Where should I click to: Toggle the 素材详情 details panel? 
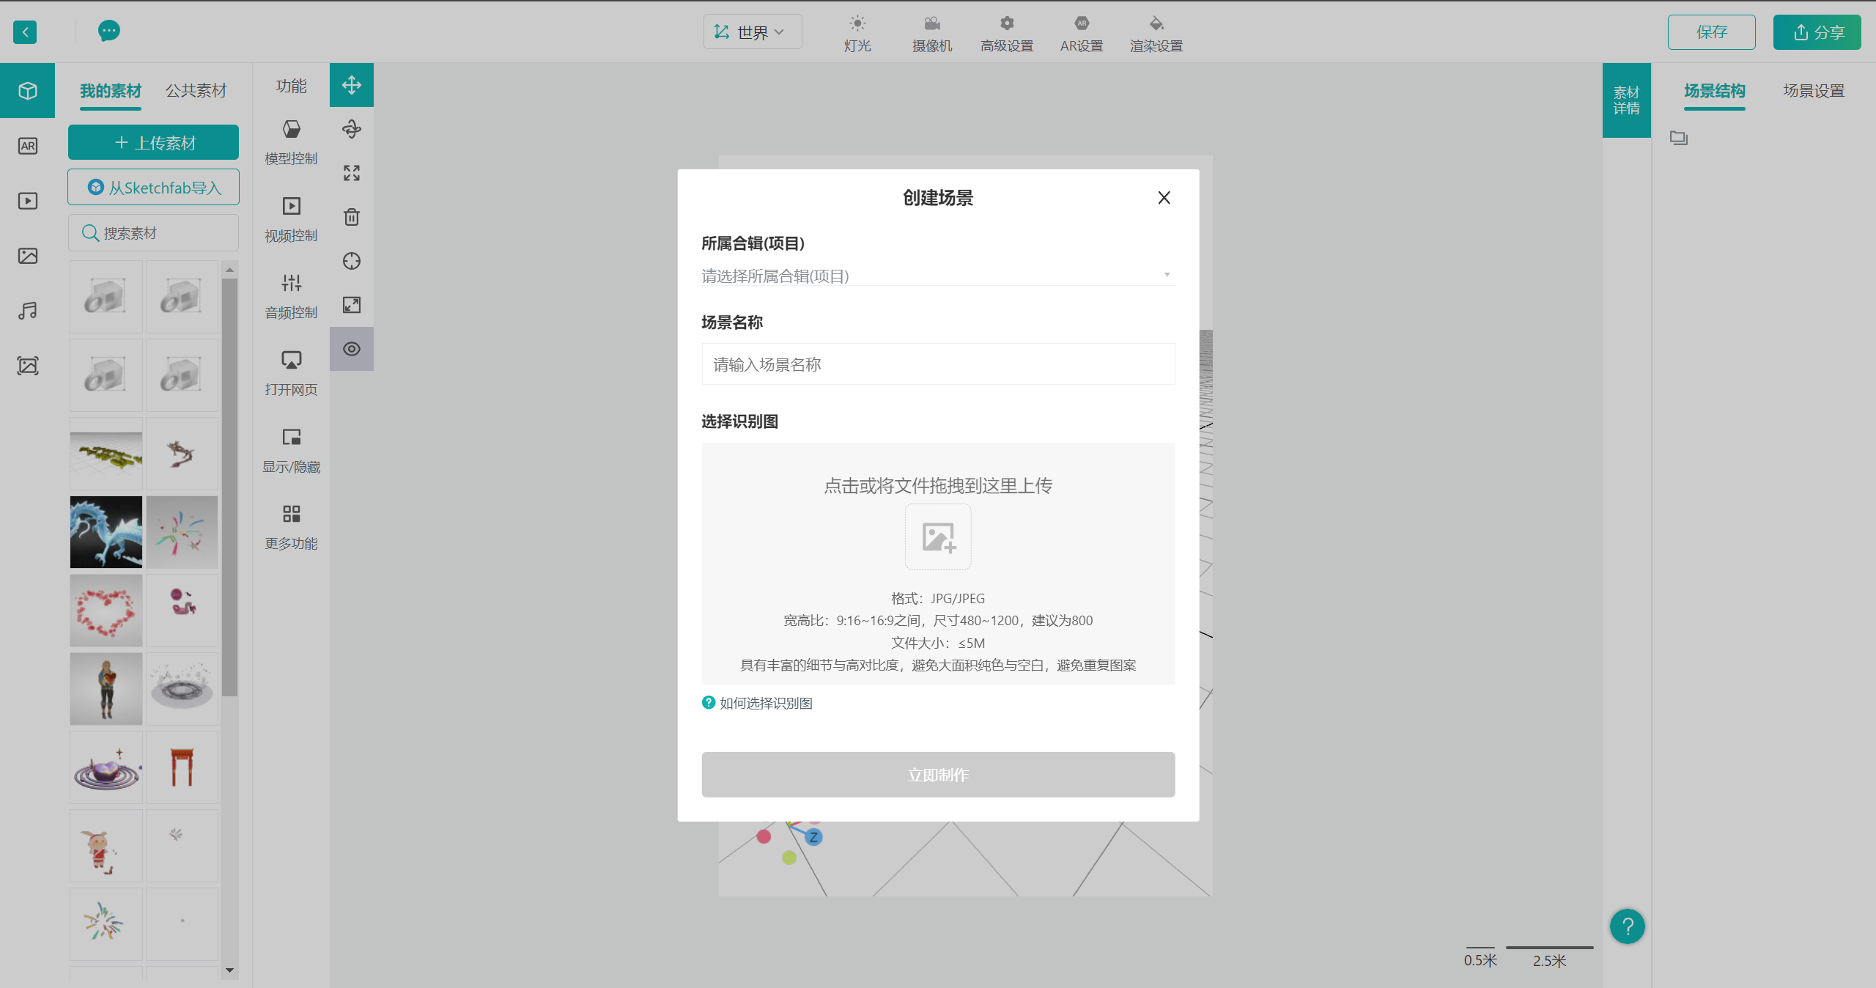(x=1626, y=100)
